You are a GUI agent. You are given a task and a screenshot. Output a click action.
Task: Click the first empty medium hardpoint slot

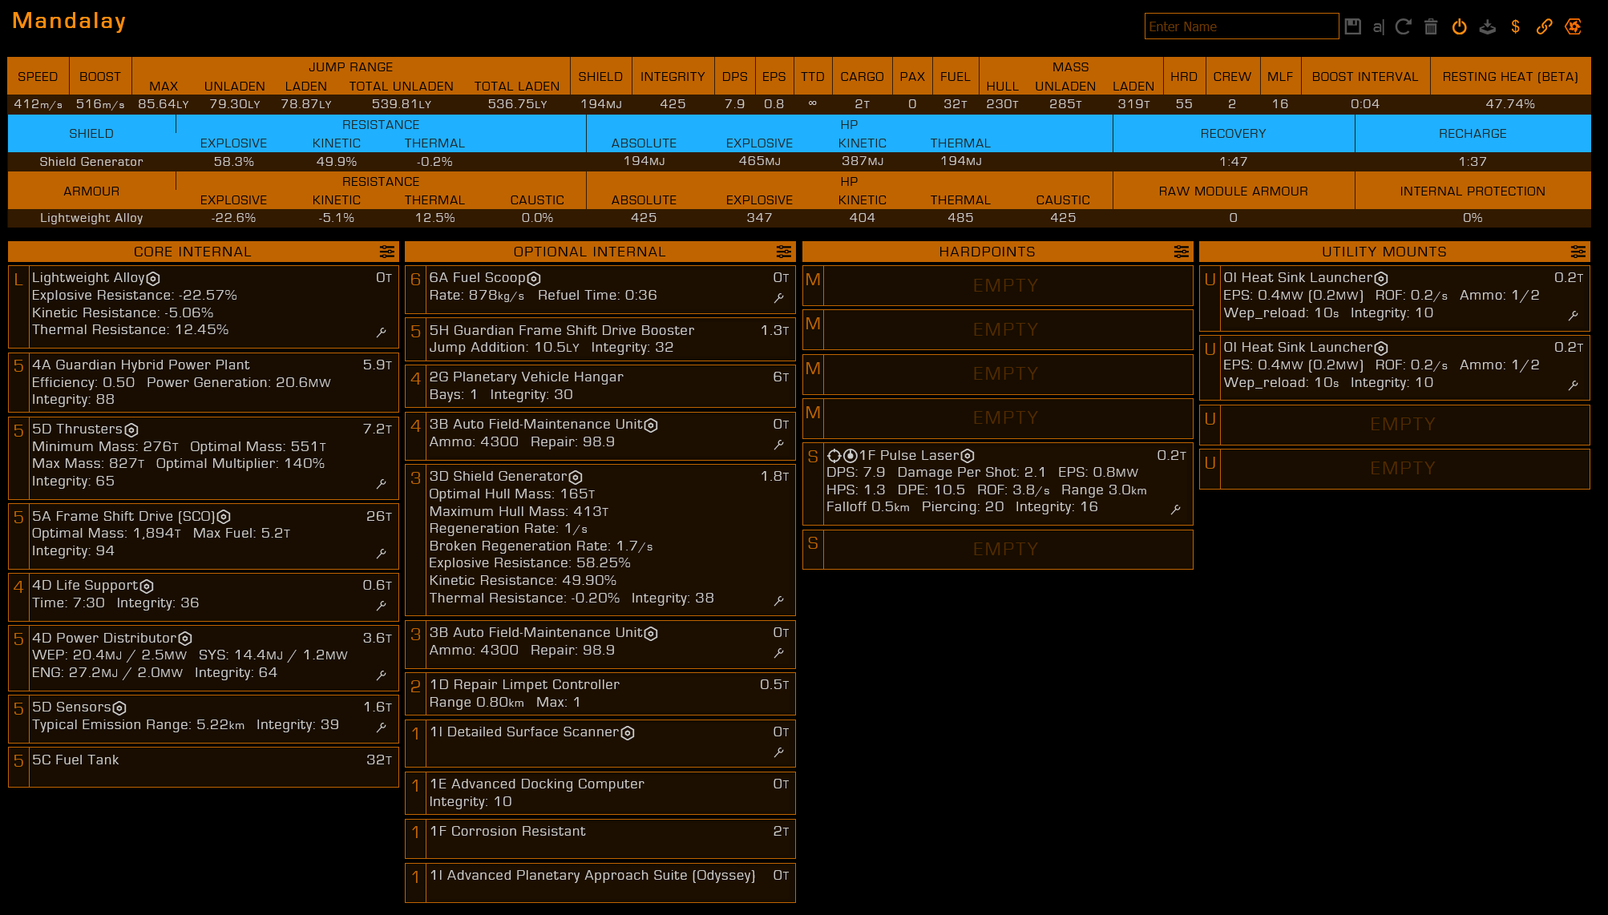click(998, 285)
